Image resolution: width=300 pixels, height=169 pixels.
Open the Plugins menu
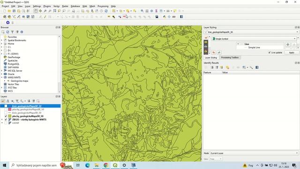click(x=47, y=6)
